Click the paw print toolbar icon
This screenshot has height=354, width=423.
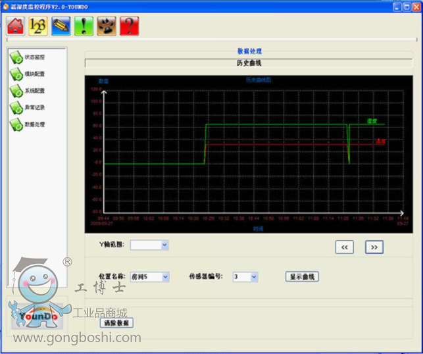pyautogui.click(x=107, y=26)
